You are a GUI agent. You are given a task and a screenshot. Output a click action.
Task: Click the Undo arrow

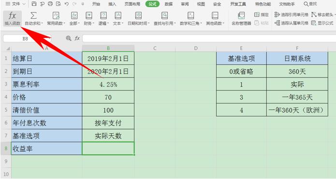pos(66,4)
